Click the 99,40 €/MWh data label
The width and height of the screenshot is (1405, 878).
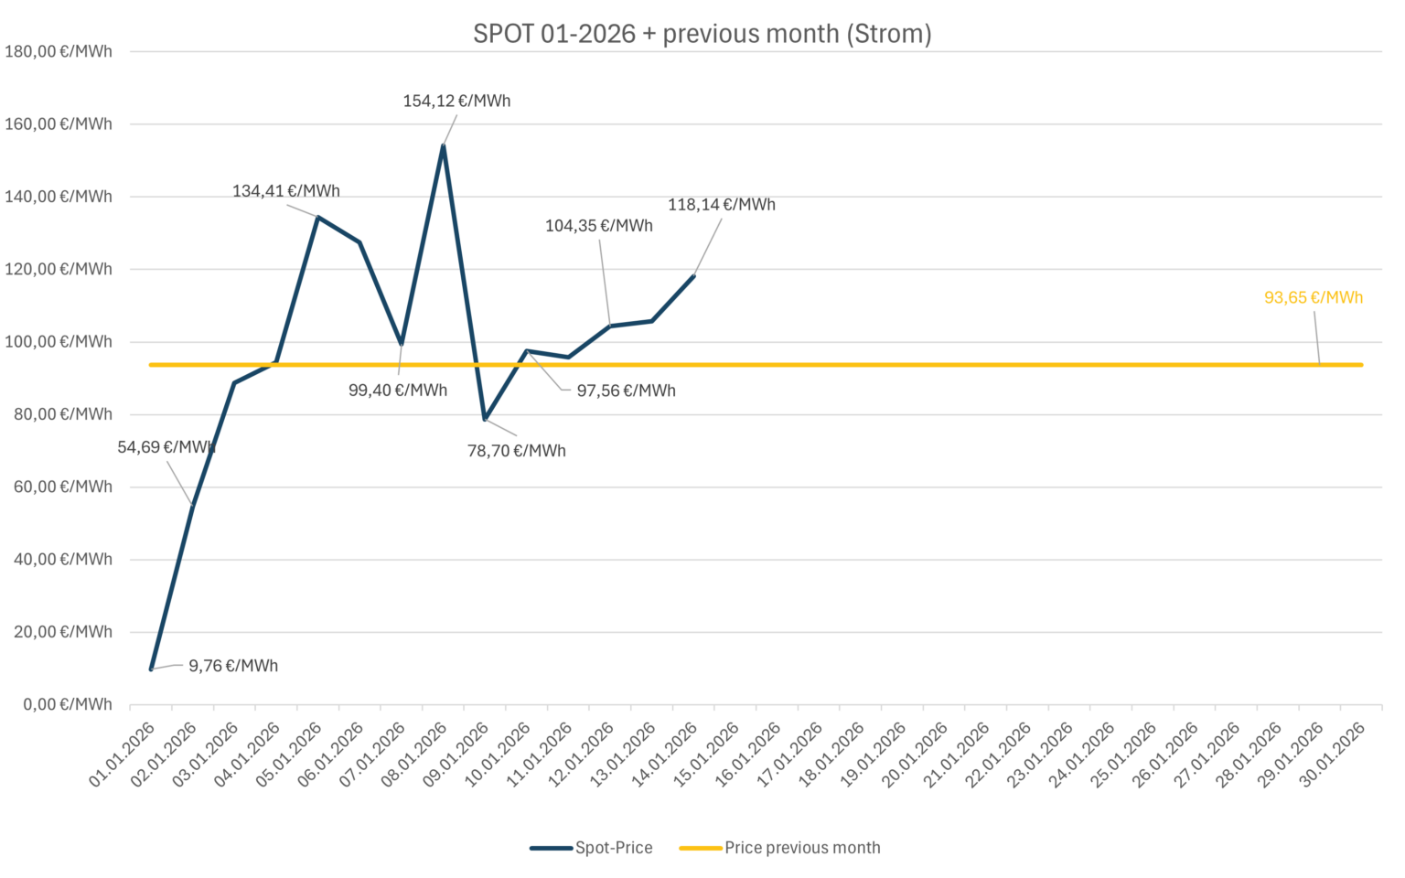click(x=397, y=391)
